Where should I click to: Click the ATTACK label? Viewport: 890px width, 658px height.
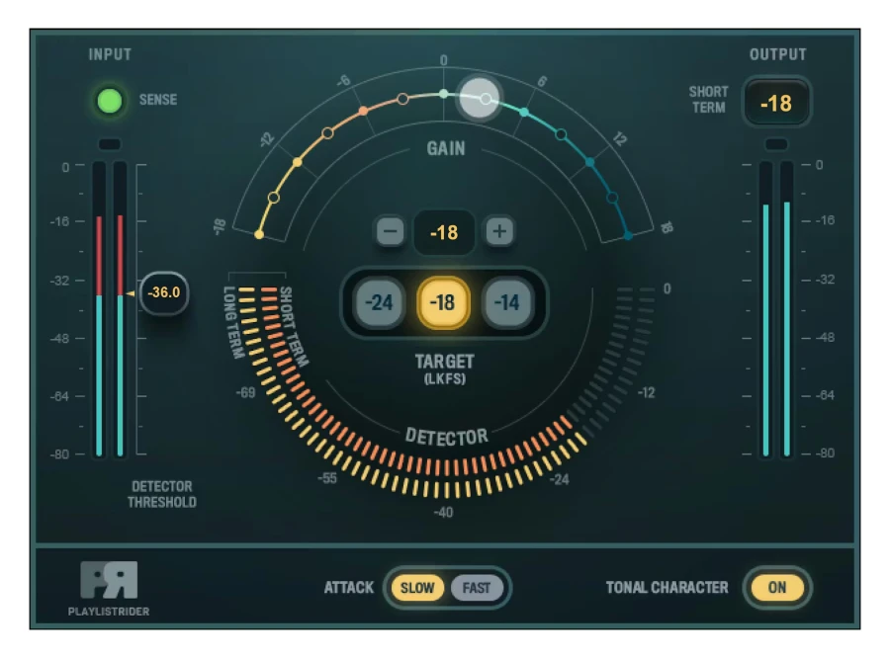coord(349,588)
